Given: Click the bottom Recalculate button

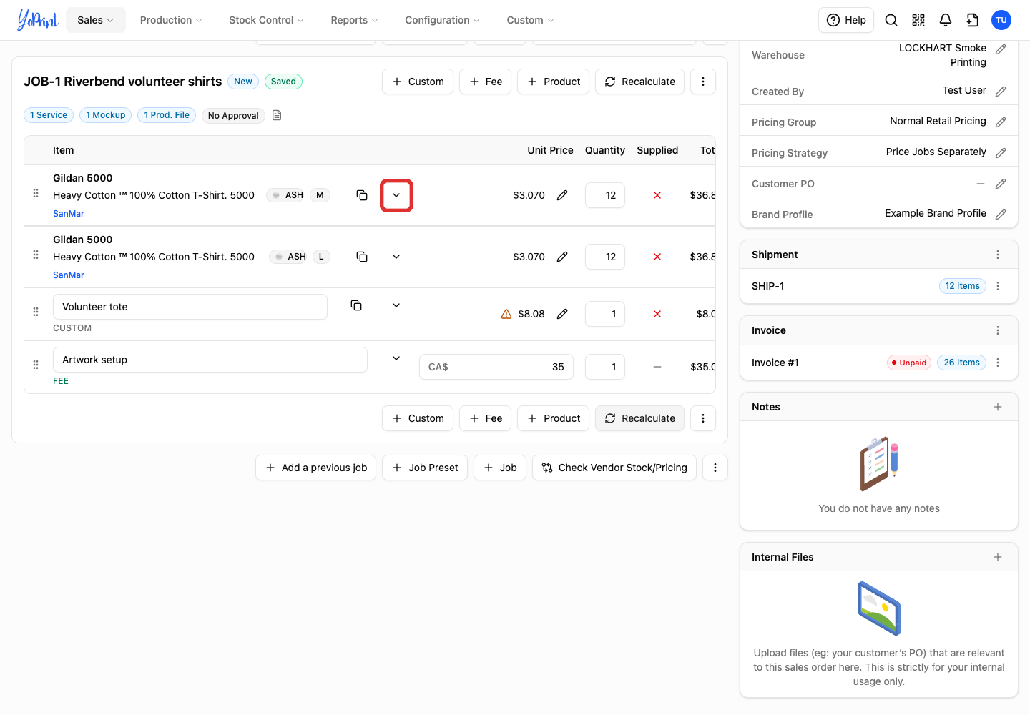Looking at the screenshot, I should [640, 418].
